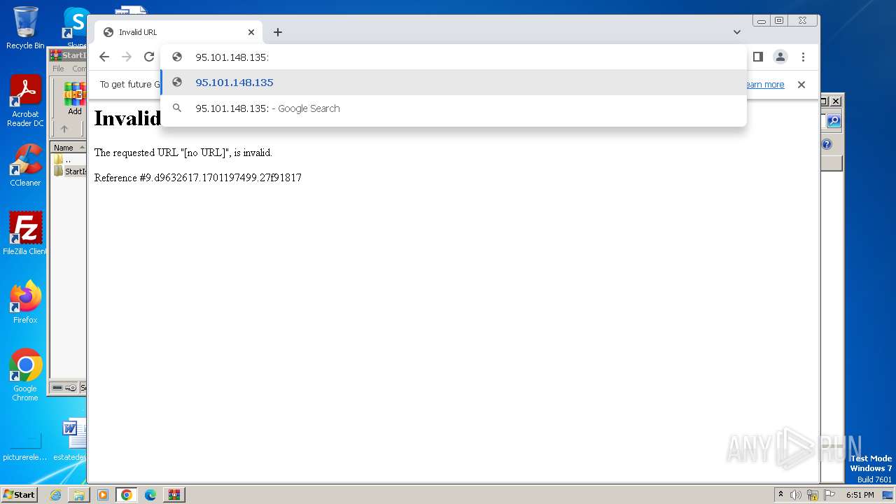896x504 pixels.
Task: Open Firefox desktop icon
Action: [25, 302]
